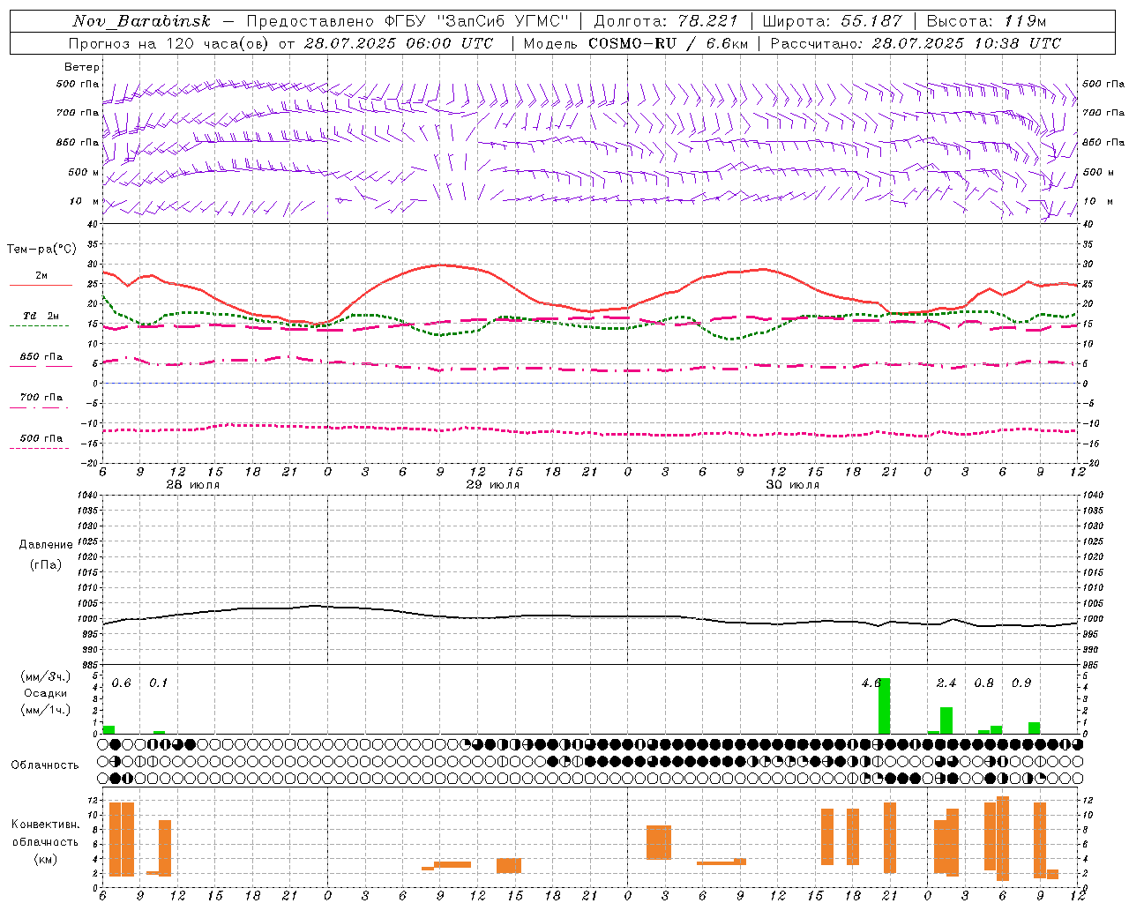Screen dimensions: 1129x903
Task: Click the Nov_Barabinsk station title
Action: (141, 21)
